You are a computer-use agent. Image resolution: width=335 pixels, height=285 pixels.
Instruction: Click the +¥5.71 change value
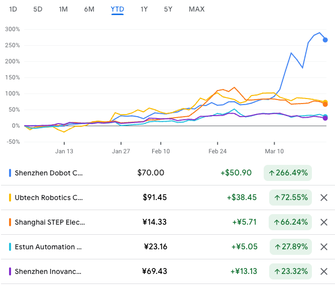[245, 222]
